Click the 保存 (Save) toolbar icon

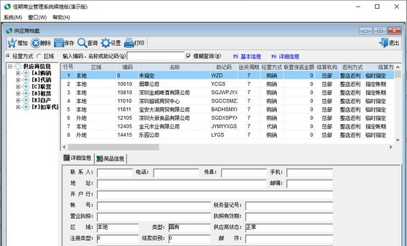click(59, 43)
